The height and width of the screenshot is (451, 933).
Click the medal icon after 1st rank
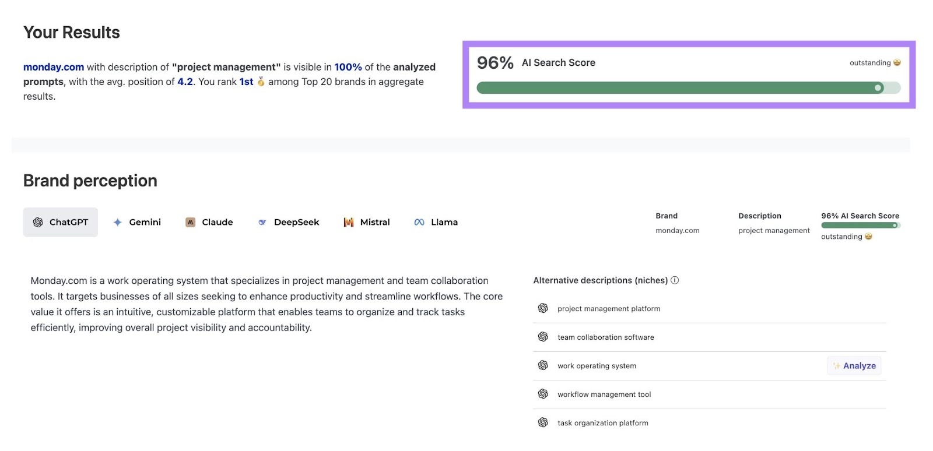(x=261, y=82)
